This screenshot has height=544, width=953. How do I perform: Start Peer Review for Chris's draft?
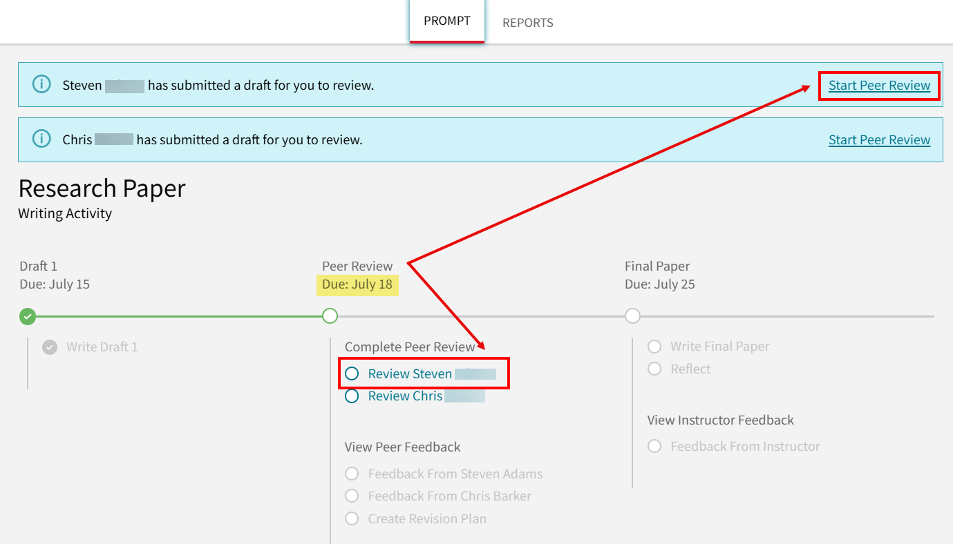(879, 140)
